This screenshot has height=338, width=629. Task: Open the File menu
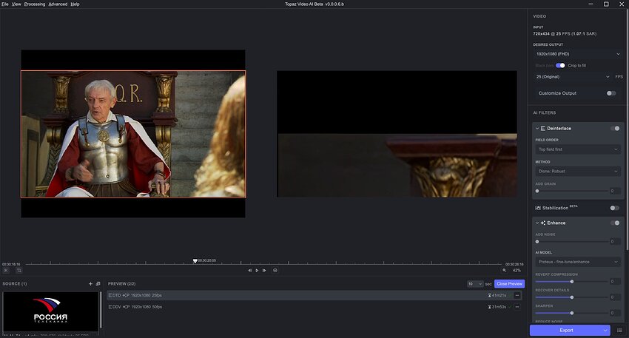tap(5, 4)
